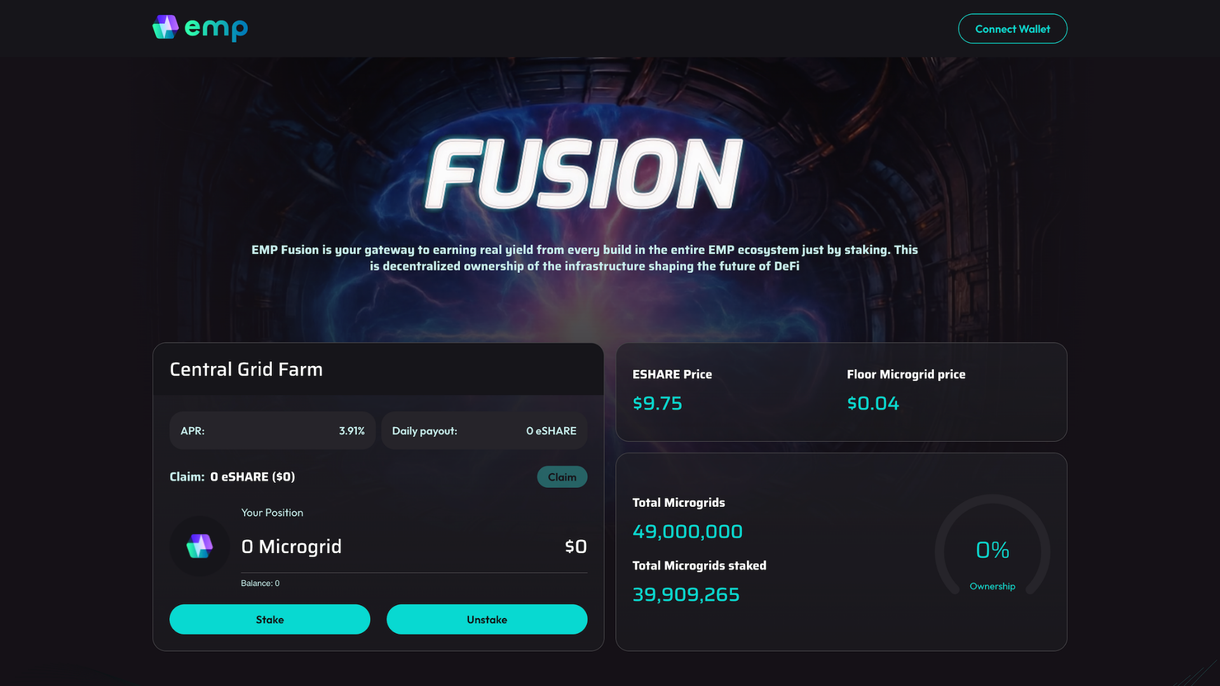Click the FUSION banner title
The image size is (1220, 686).
pyautogui.click(x=583, y=173)
